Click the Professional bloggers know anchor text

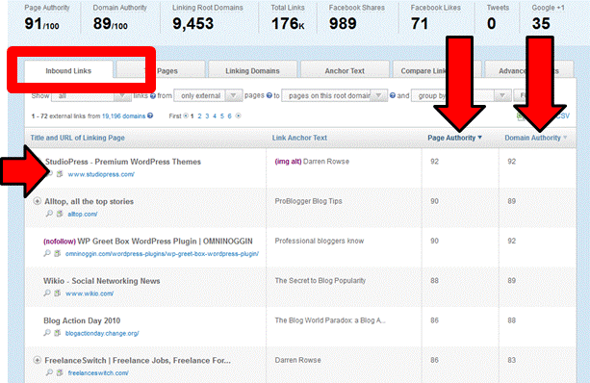[x=320, y=241]
